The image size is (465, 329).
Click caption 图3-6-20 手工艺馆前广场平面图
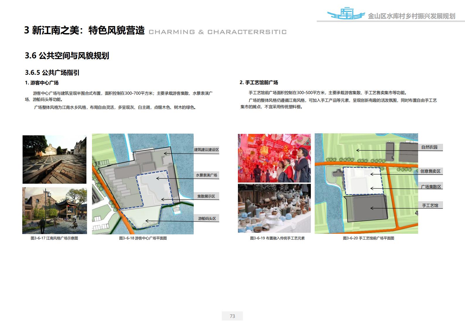pos(369,238)
